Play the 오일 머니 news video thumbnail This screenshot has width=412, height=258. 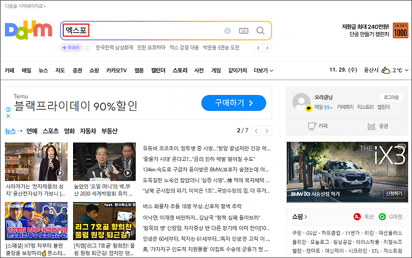click(104, 161)
